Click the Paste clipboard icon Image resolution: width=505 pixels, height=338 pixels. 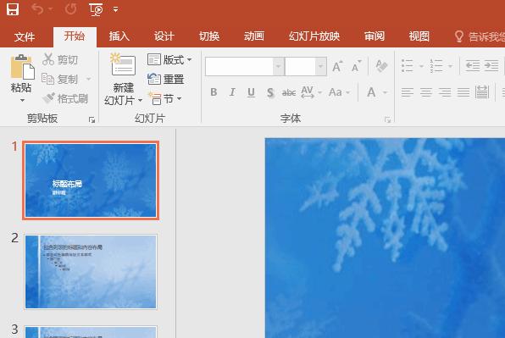click(22, 67)
